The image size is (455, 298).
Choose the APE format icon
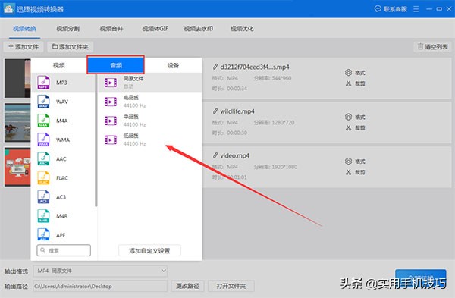43,234
